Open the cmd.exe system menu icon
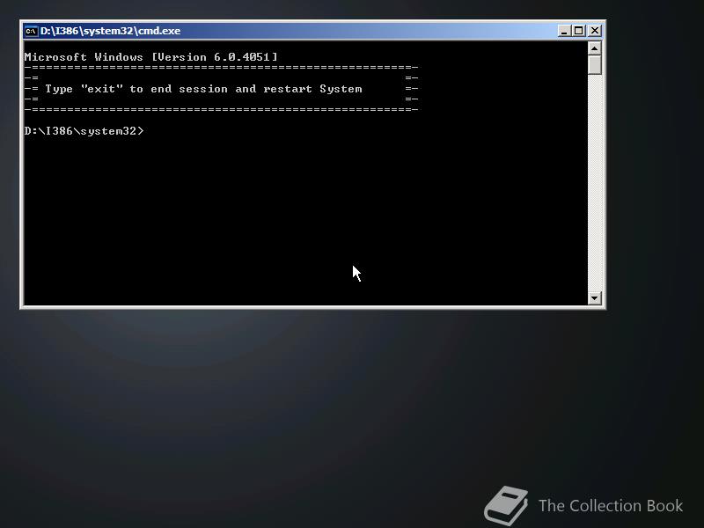704x528 pixels. point(31,31)
